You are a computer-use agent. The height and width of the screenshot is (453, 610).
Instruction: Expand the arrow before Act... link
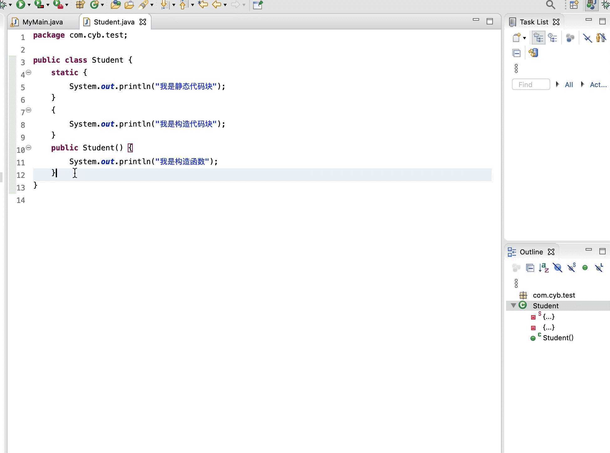[x=582, y=84]
